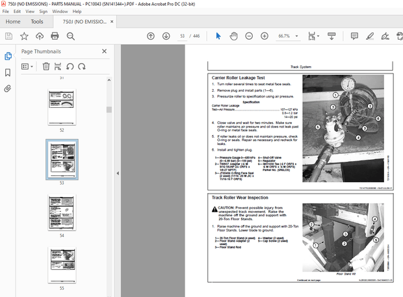The image size is (403, 297).
Task: Close the Page Thumbnails panel
Action: pos(104,51)
